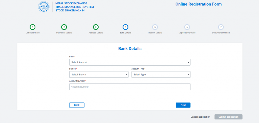The width and height of the screenshot is (259, 123).
Task: Click the Cancel application link
Action: (200, 117)
